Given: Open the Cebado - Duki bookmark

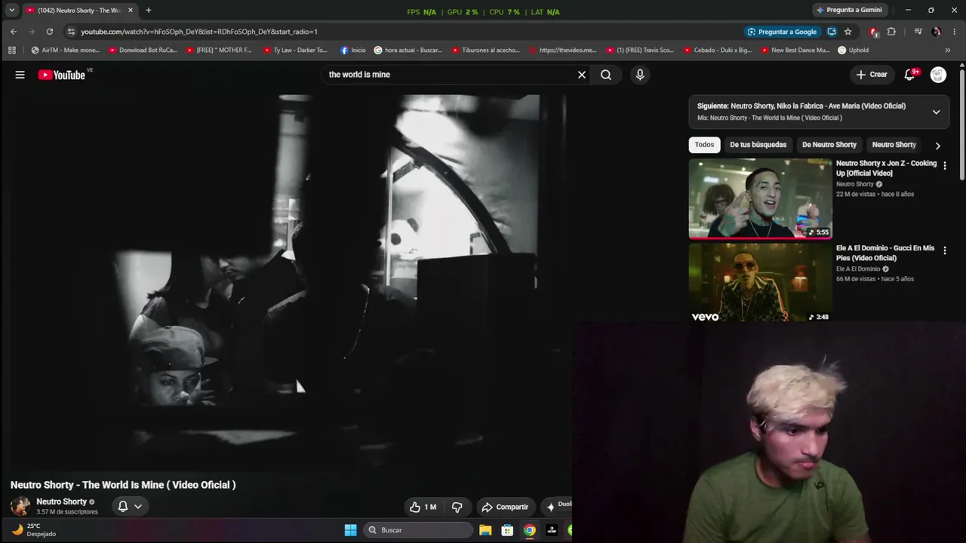Looking at the screenshot, I should click(718, 51).
